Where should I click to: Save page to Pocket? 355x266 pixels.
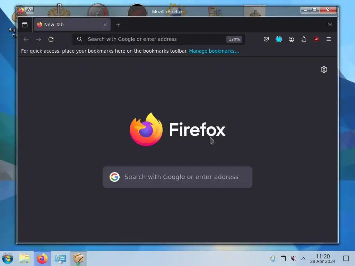[x=266, y=39]
